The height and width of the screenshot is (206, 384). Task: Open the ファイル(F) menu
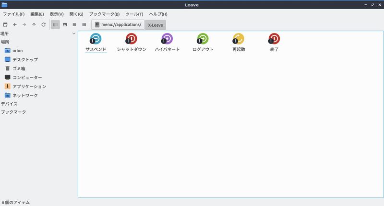pyautogui.click(x=14, y=14)
